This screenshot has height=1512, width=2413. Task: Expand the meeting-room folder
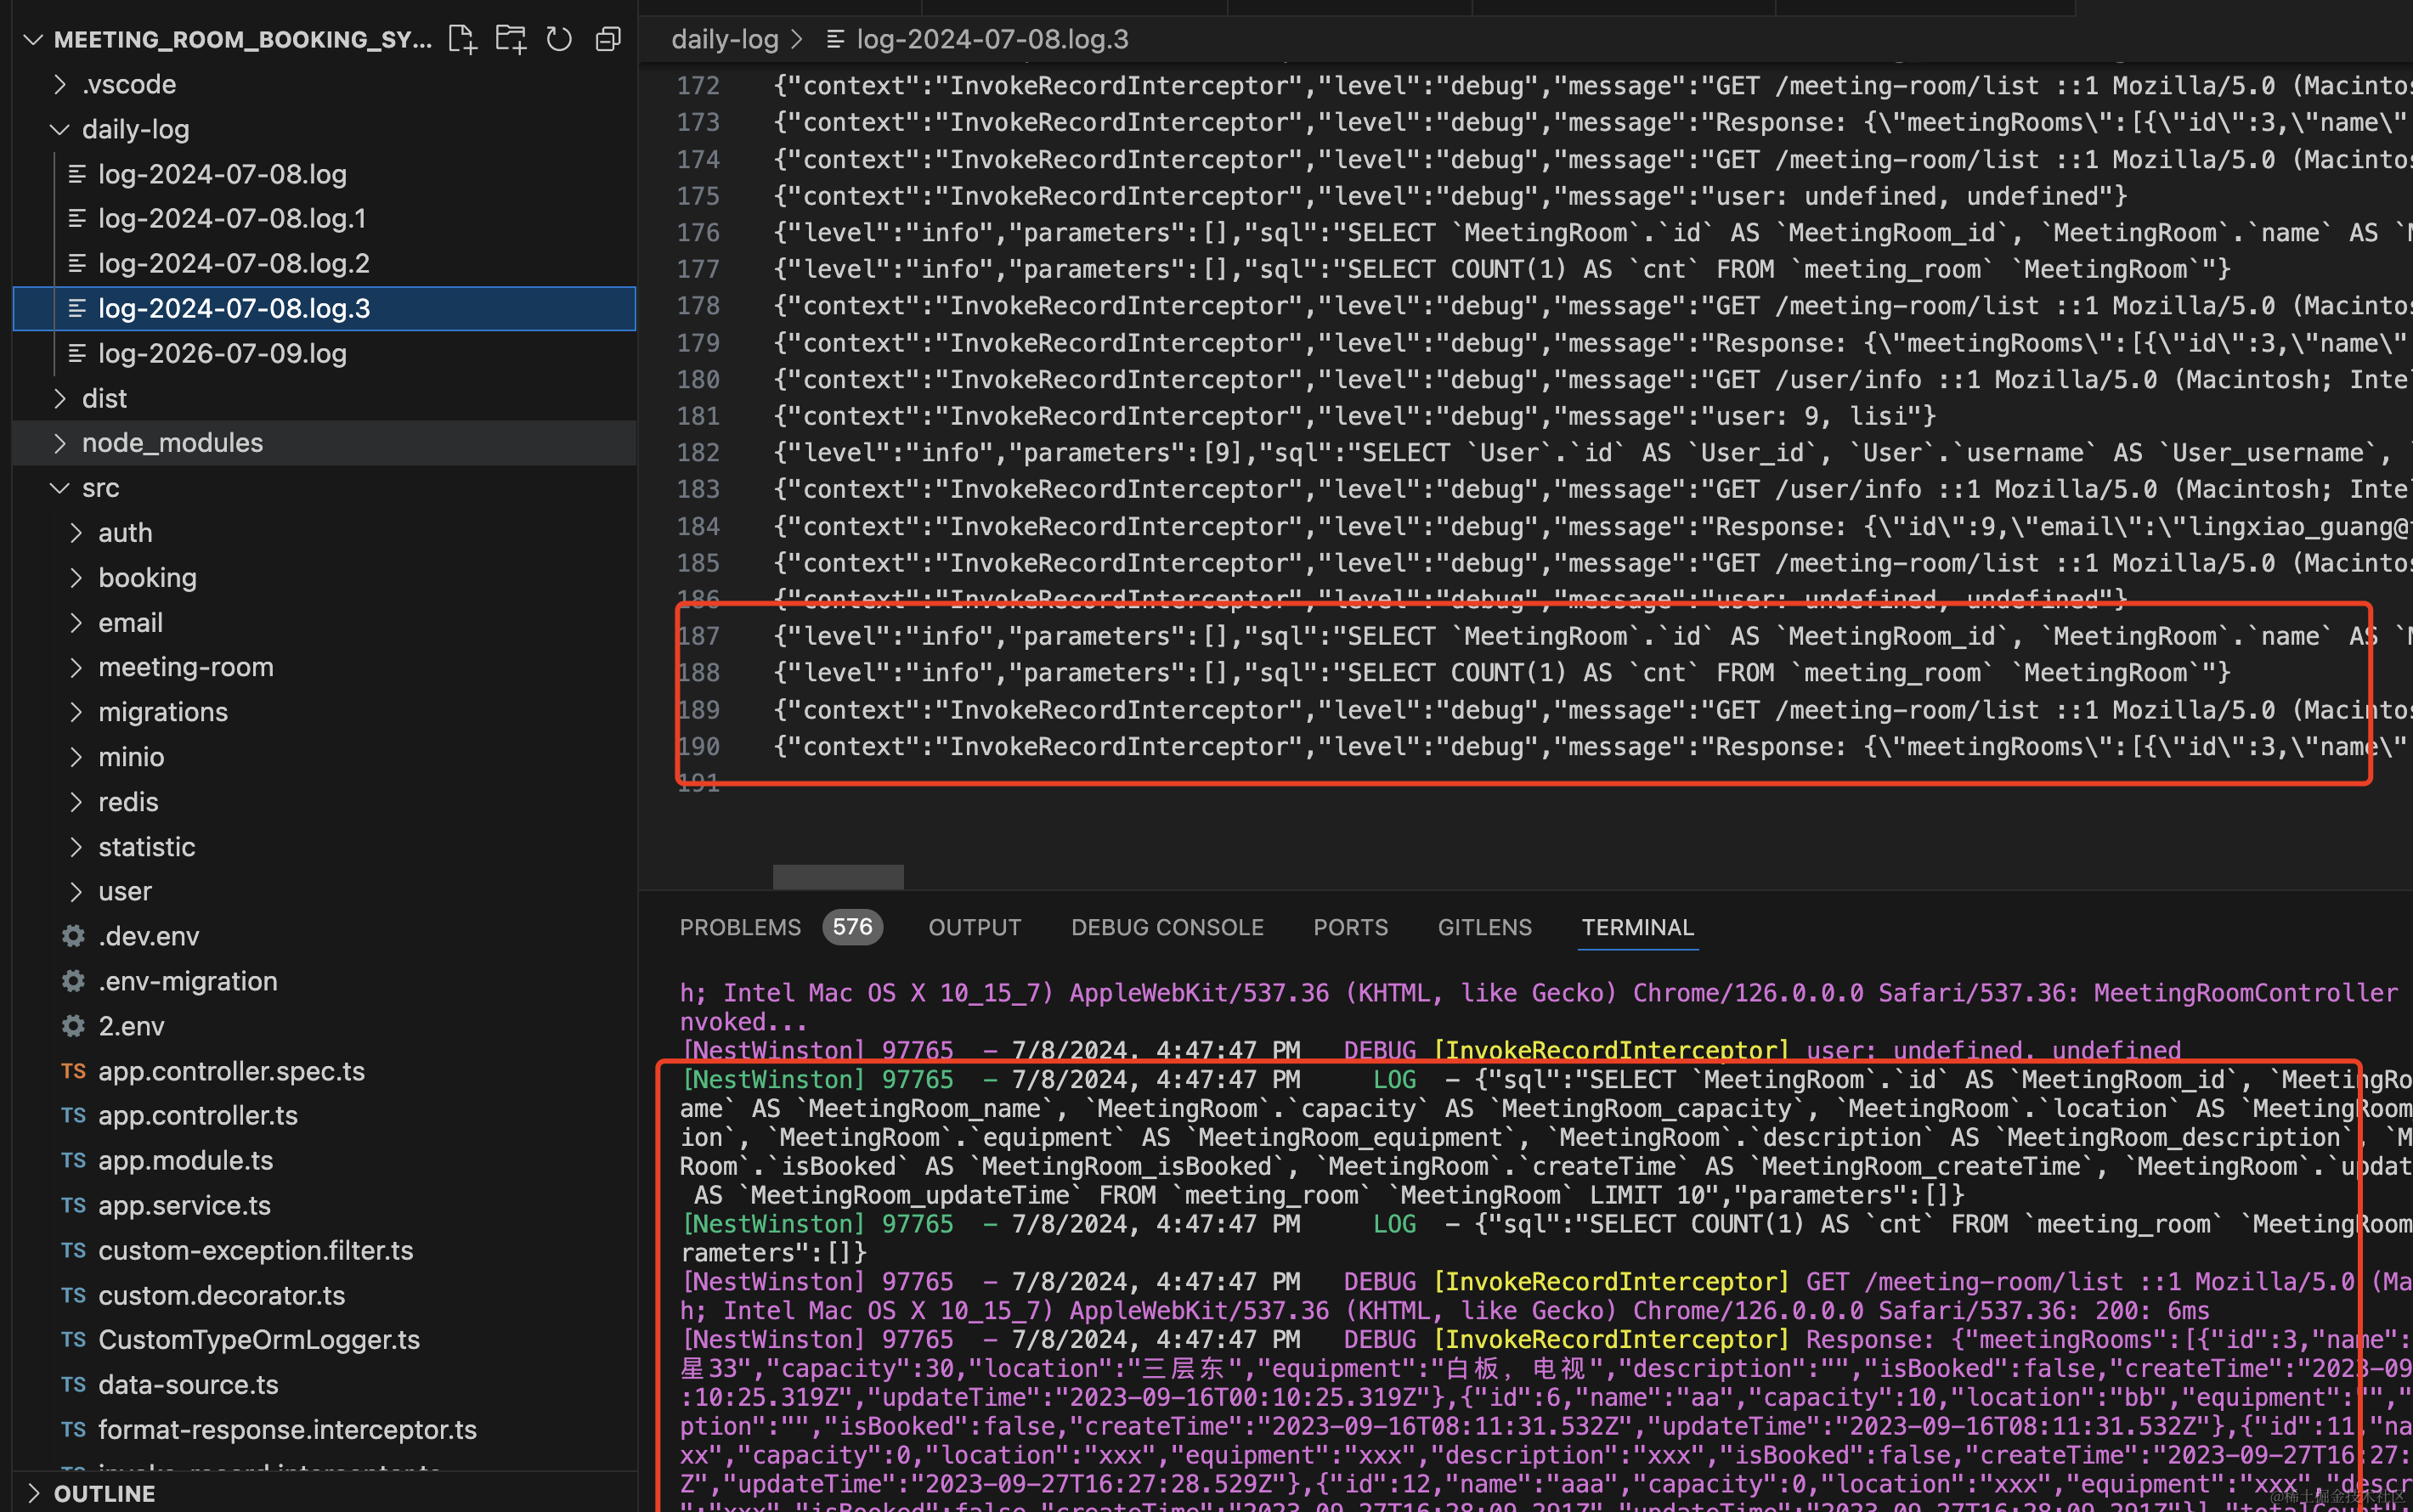[x=76, y=667]
